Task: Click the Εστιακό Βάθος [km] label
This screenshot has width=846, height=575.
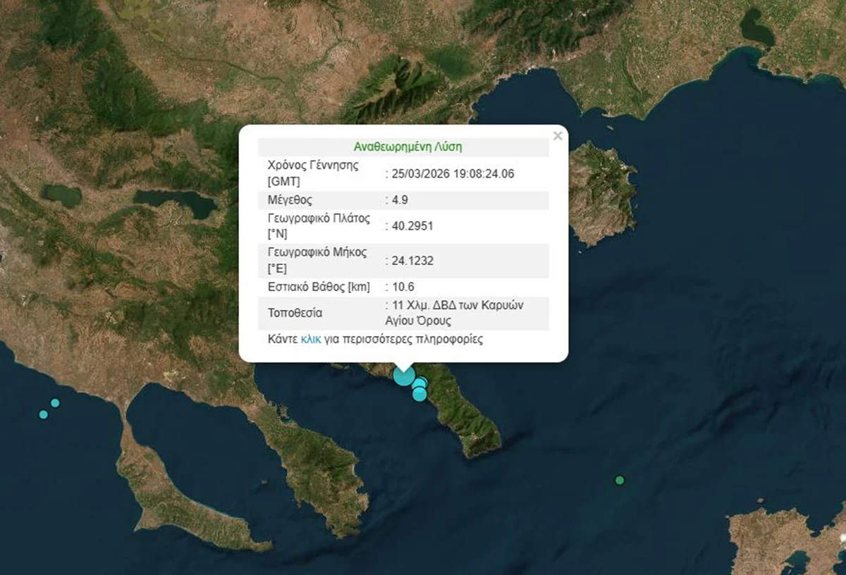Action: 319,287
